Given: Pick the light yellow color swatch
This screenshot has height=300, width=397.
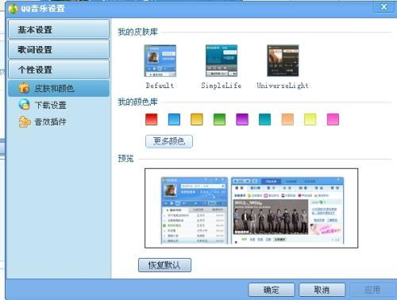Looking at the screenshot, I should (x=310, y=119).
